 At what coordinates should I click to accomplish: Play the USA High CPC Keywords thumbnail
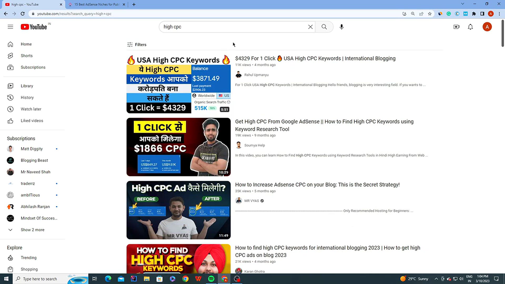pyautogui.click(x=179, y=84)
